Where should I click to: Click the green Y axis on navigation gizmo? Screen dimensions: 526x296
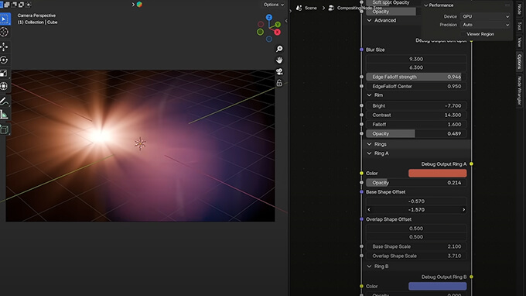(278, 25)
